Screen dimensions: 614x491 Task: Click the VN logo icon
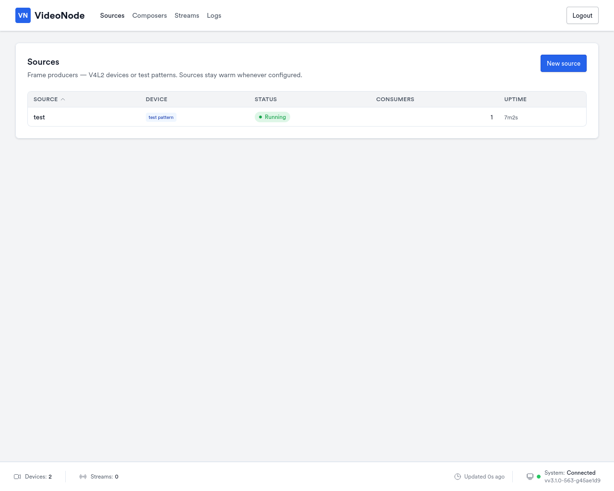[x=23, y=15]
